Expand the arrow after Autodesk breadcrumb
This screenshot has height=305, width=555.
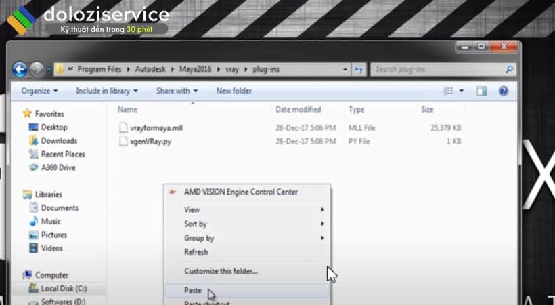pos(173,70)
